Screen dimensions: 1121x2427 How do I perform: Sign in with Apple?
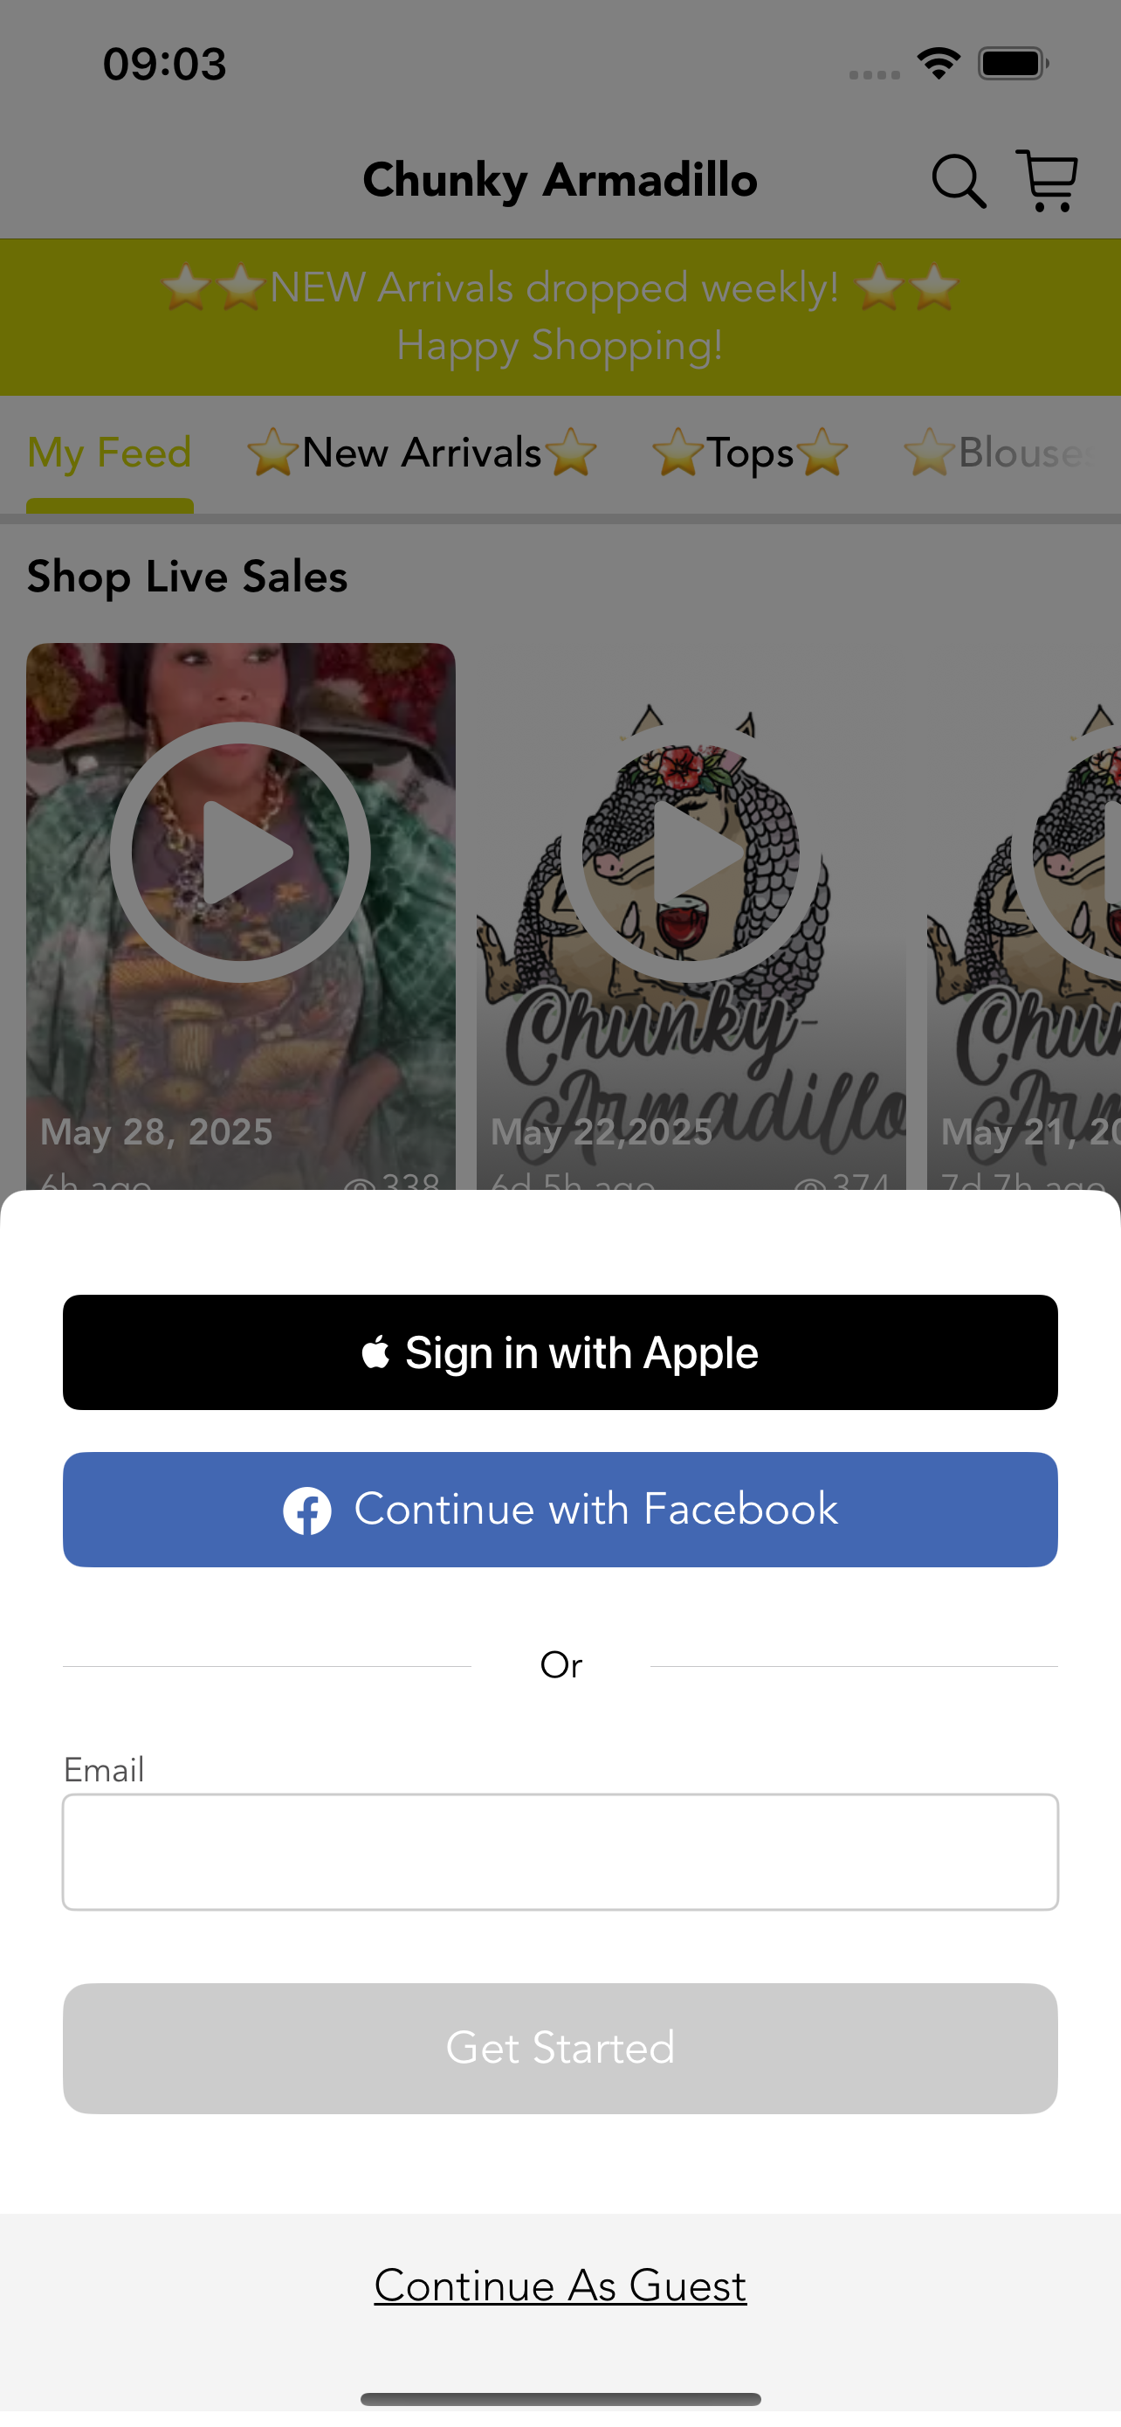(x=560, y=1353)
